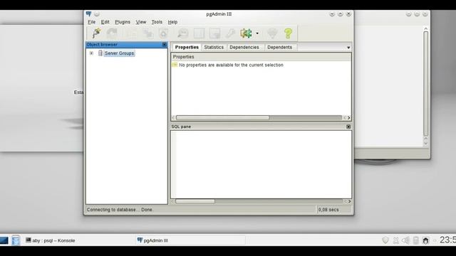Open the dropdown arrow beside Plugins icon
This screenshot has height=256, width=456.
(x=257, y=33)
